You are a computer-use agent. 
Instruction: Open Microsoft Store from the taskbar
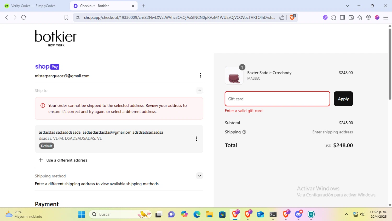tap(222, 214)
